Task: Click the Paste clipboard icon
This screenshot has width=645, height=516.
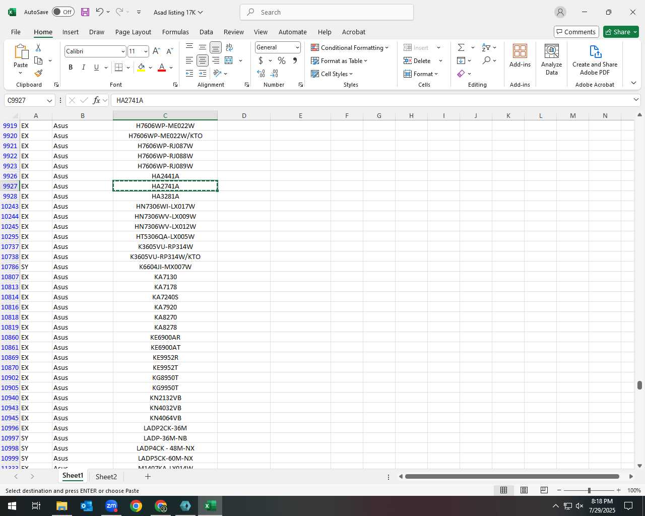Action: (x=21, y=52)
